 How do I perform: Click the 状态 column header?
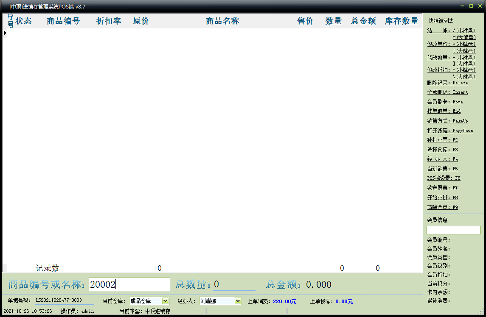coord(23,21)
